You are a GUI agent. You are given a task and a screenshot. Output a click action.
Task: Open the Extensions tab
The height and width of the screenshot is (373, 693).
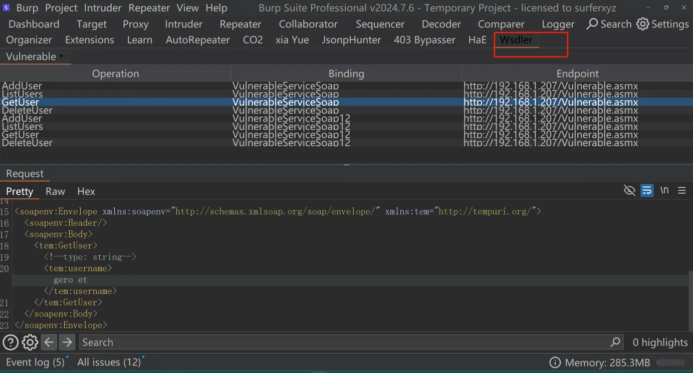click(90, 40)
